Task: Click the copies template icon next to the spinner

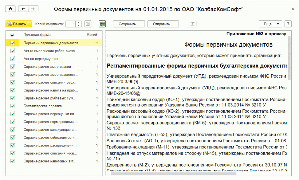Action: pyautogui.click(x=88, y=24)
